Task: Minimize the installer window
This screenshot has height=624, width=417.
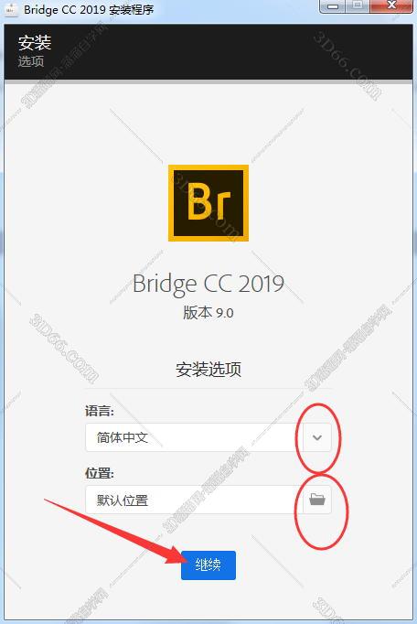Action: 333,6
